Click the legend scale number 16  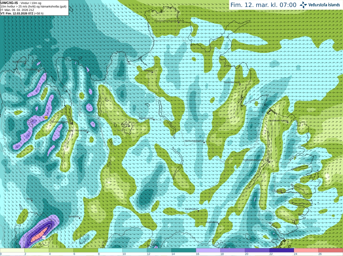pos(197,254)
